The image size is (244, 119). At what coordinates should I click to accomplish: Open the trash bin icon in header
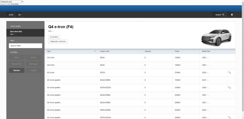232,15
